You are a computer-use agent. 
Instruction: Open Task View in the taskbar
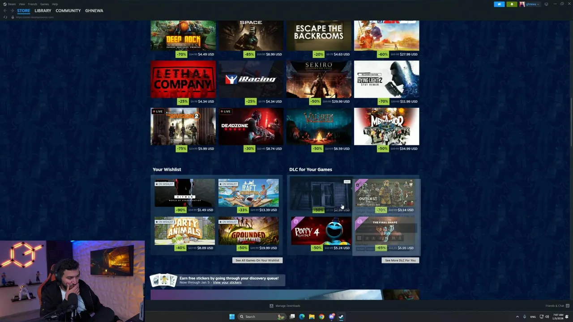[x=292, y=317]
